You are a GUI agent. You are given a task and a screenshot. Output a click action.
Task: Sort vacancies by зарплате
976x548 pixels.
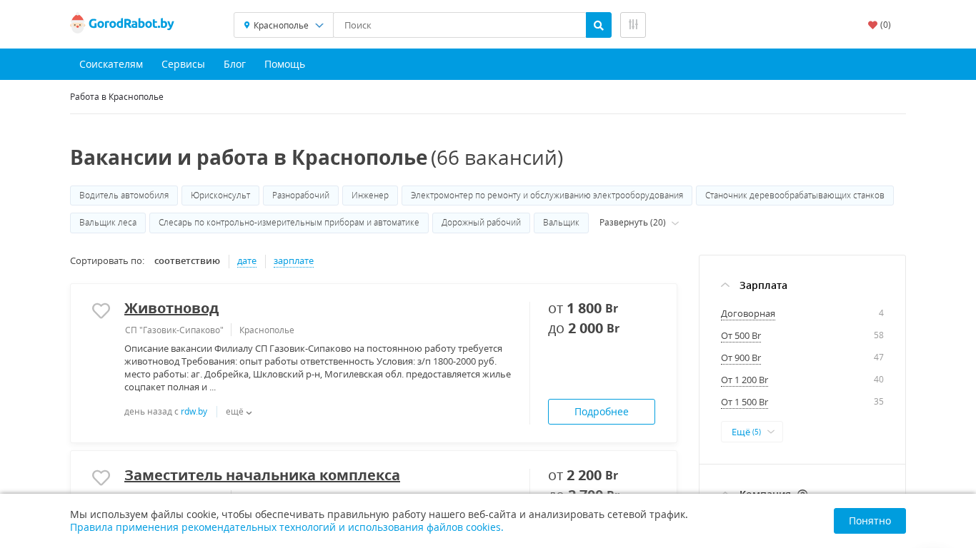pos(294,261)
